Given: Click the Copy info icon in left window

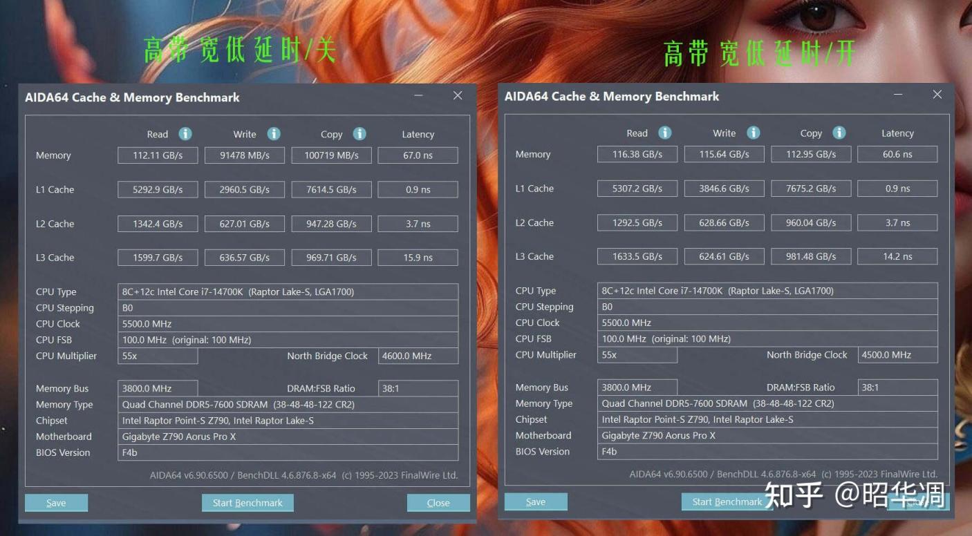Looking at the screenshot, I should [359, 134].
